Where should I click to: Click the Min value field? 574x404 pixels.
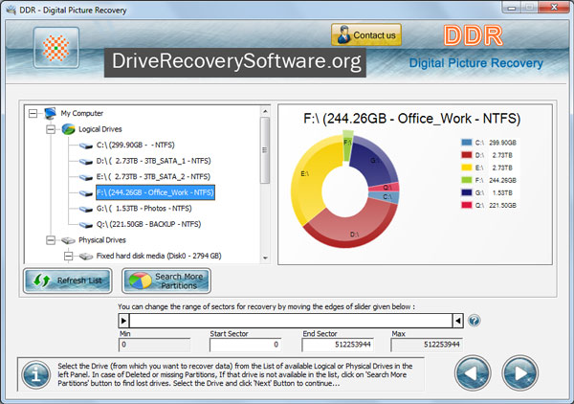tap(154, 345)
